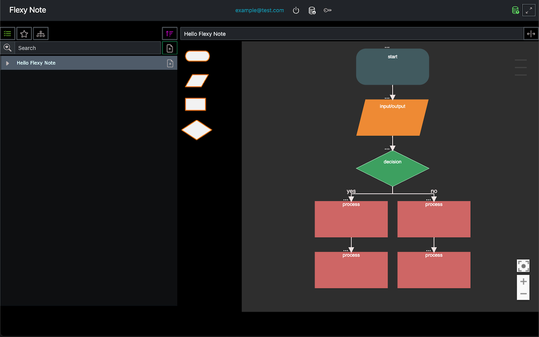The height and width of the screenshot is (337, 539).
Task: Add a new note with the plus page icon
Action: [x=170, y=48]
